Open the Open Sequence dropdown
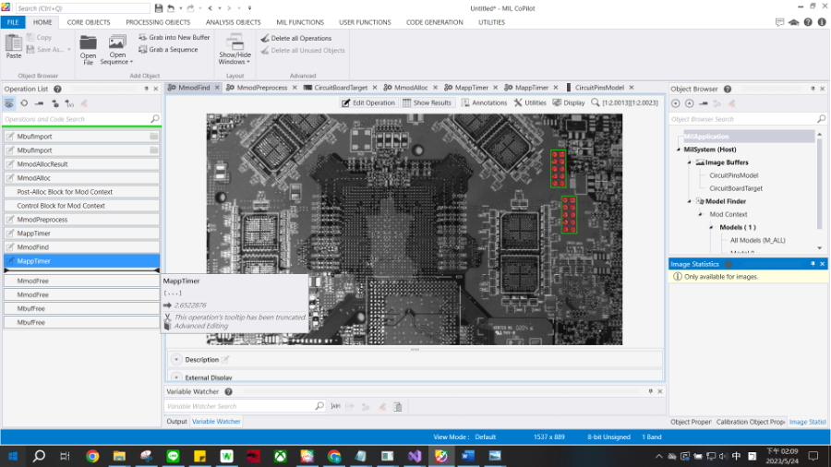This screenshot has width=831, height=467. [116, 49]
